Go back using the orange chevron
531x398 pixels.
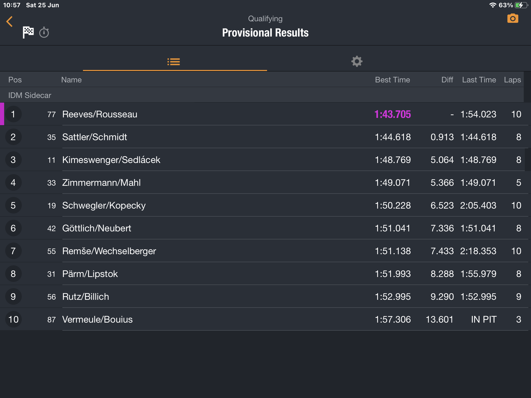click(x=10, y=22)
